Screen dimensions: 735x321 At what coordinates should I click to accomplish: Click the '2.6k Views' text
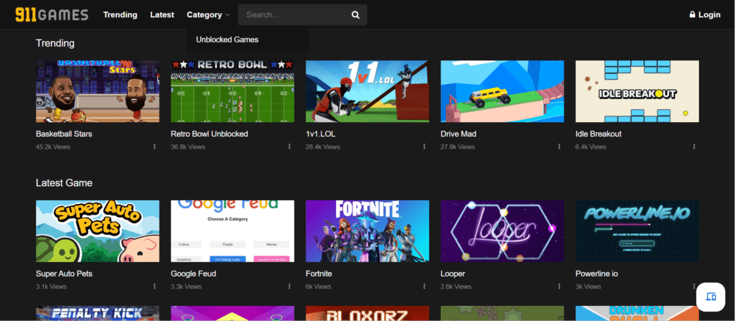point(456,287)
